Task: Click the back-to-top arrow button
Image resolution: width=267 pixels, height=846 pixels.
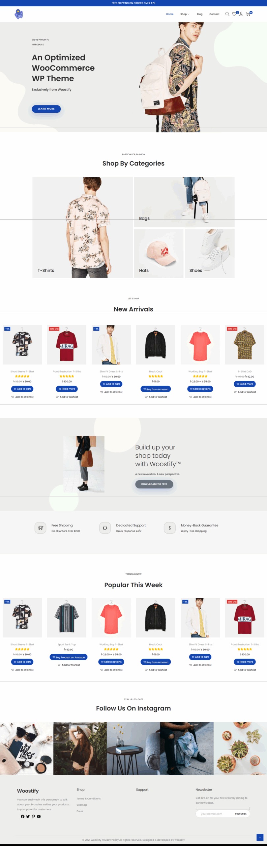Action: 260,837
